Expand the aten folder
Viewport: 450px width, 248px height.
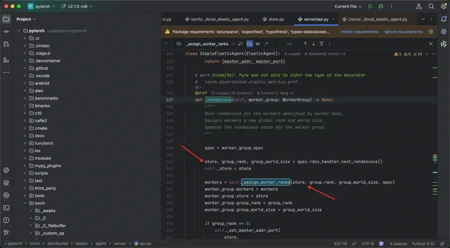(x=25, y=91)
